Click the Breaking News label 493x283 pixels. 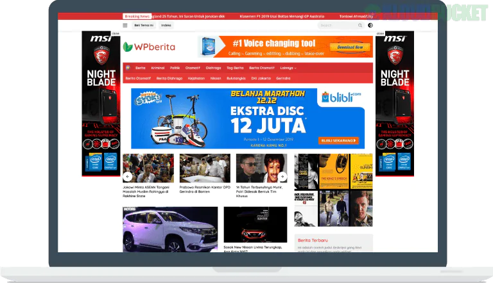coord(137,16)
